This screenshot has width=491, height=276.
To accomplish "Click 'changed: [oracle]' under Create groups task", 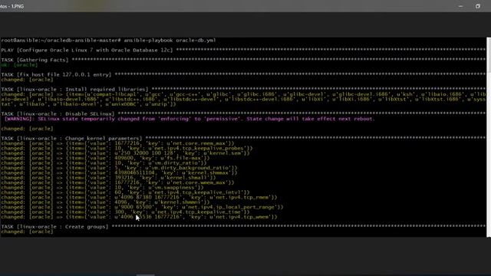I will [27, 232].
